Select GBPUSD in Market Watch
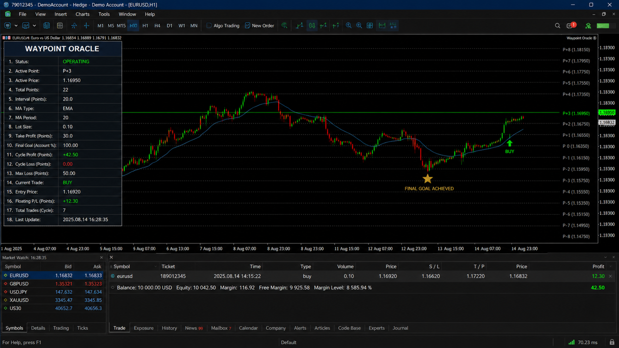The height and width of the screenshot is (348, 619). (53, 284)
